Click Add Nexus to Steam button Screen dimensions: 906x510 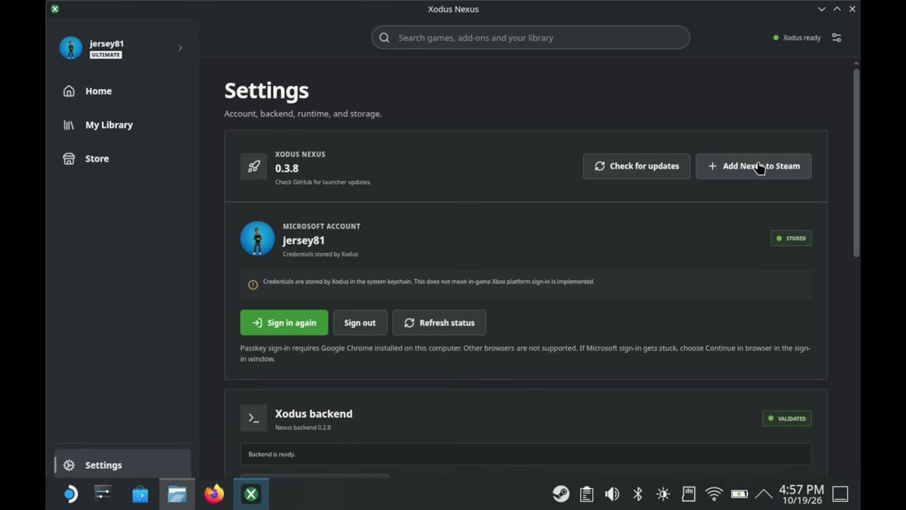[x=753, y=166]
